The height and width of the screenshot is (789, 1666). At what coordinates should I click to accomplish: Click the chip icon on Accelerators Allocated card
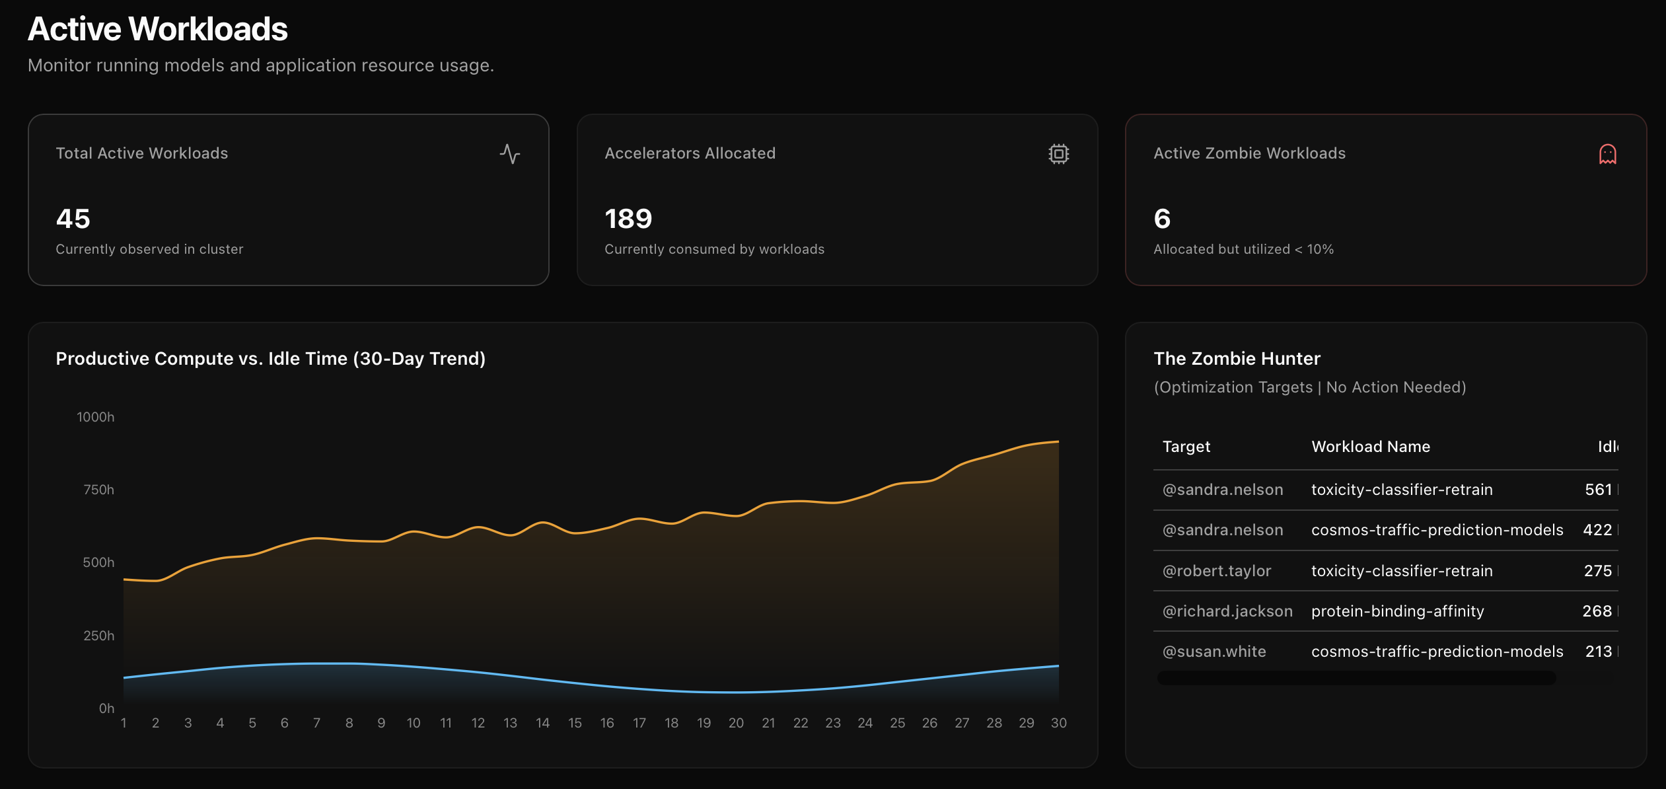[1058, 154]
